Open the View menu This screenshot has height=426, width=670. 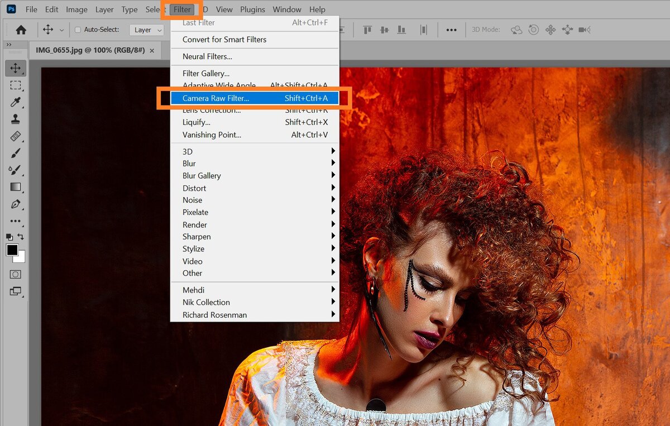pos(224,9)
